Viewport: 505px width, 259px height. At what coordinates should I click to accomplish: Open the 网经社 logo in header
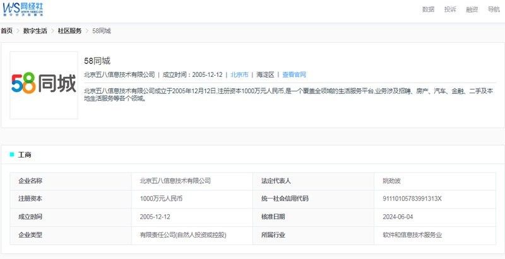tap(23, 9)
